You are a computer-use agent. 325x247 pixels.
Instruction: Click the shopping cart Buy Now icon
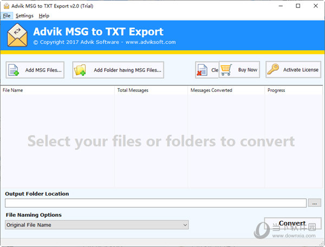pyautogui.click(x=226, y=70)
